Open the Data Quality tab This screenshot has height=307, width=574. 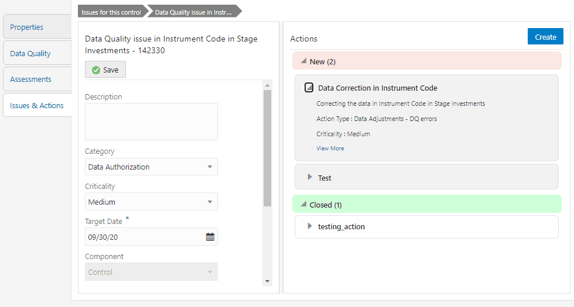point(30,54)
